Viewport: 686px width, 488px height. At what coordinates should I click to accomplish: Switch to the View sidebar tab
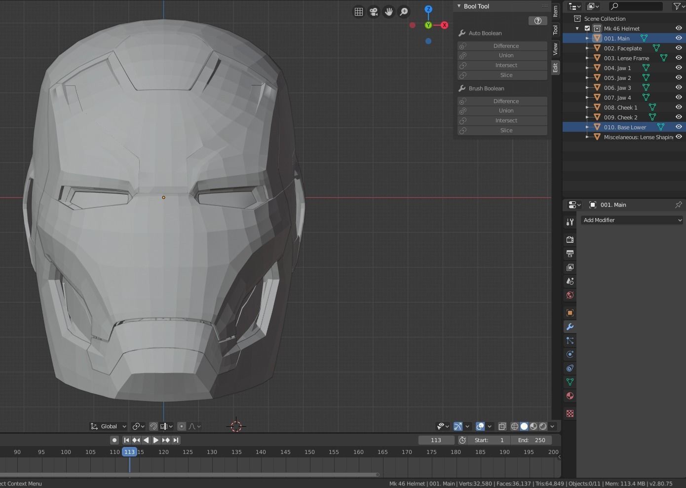556,48
